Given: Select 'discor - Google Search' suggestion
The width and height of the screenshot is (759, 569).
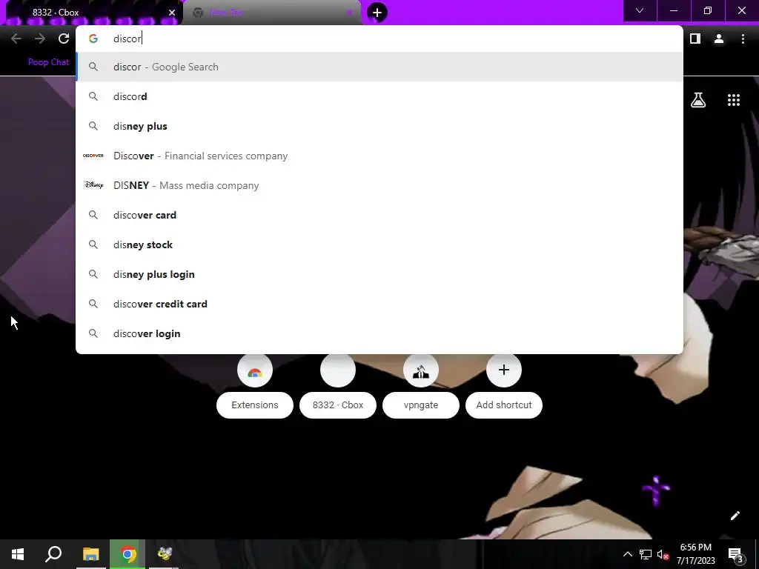Looking at the screenshot, I should coord(379,67).
